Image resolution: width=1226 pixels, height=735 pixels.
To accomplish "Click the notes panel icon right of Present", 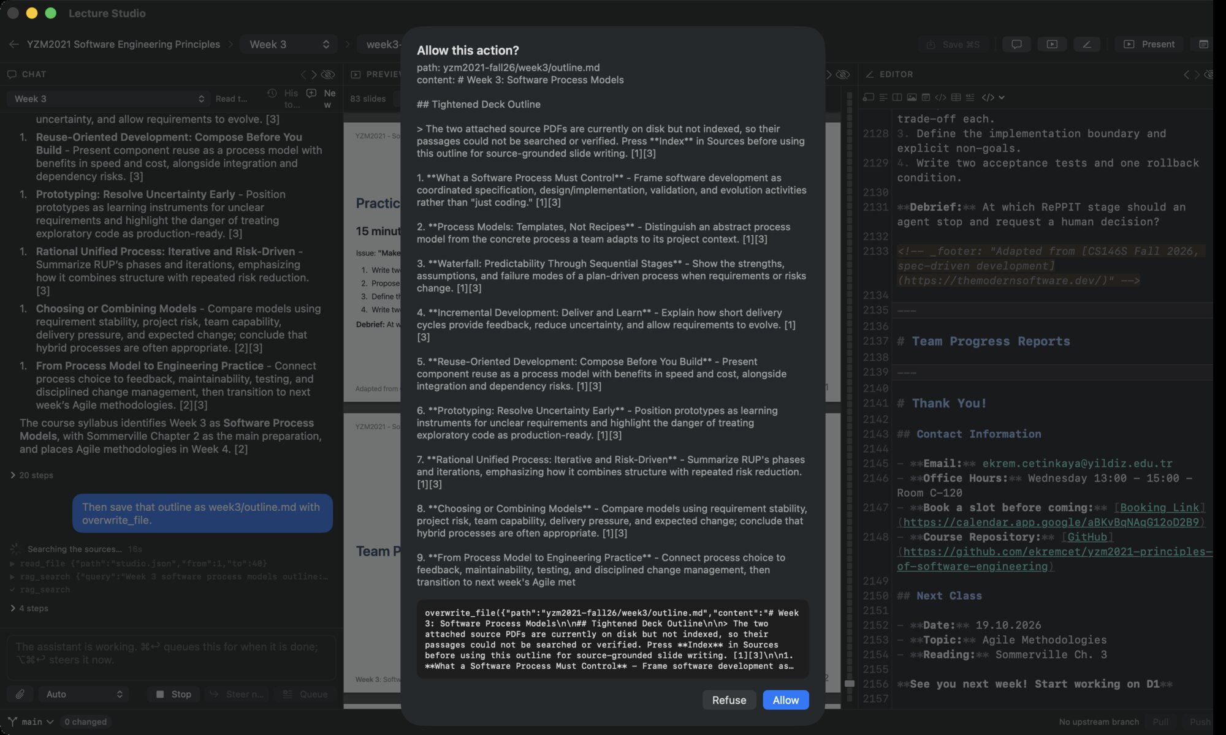I will (x=1203, y=44).
